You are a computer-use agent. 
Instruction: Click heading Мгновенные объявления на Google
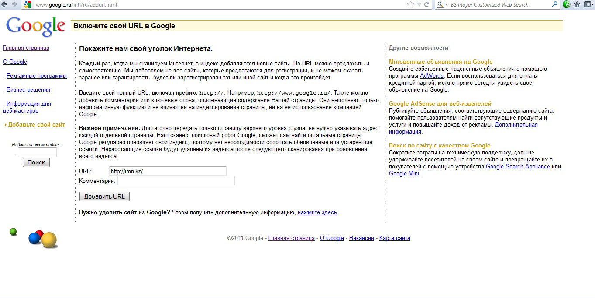[441, 62]
